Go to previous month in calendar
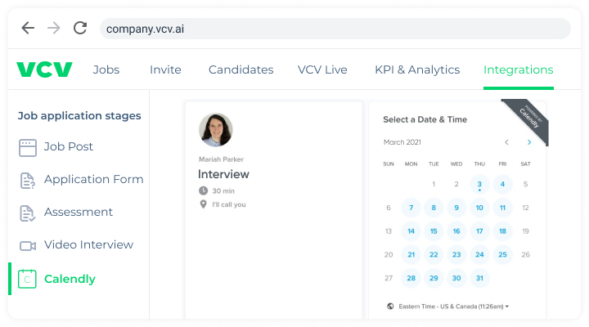This screenshot has width=589, height=327. click(507, 142)
